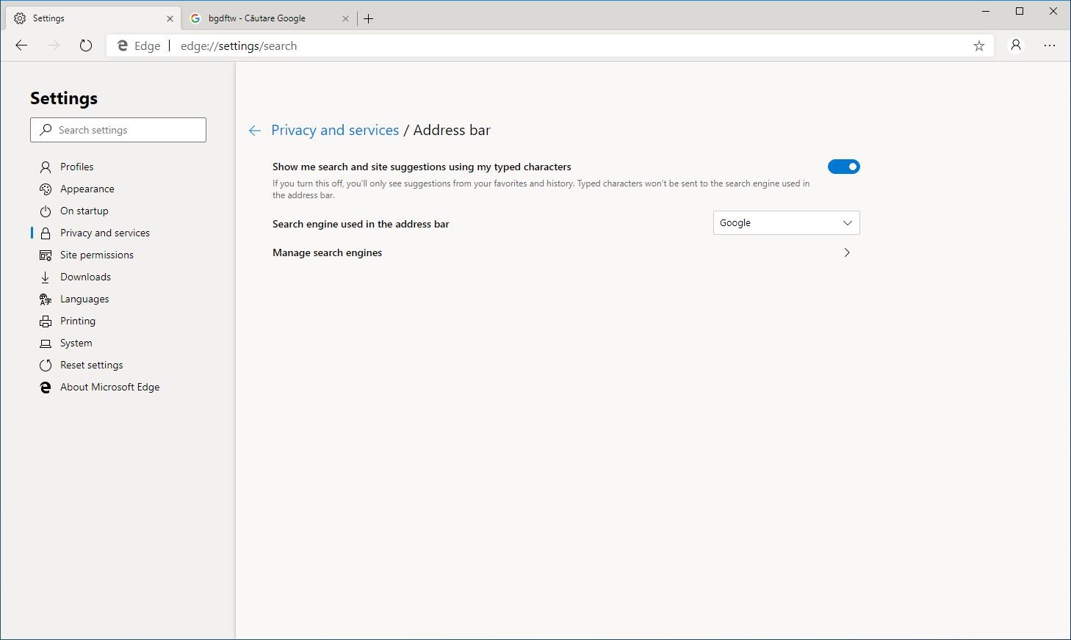Open the user profile icon in toolbar
This screenshot has height=640, width=1071.
click(1016, 46)
